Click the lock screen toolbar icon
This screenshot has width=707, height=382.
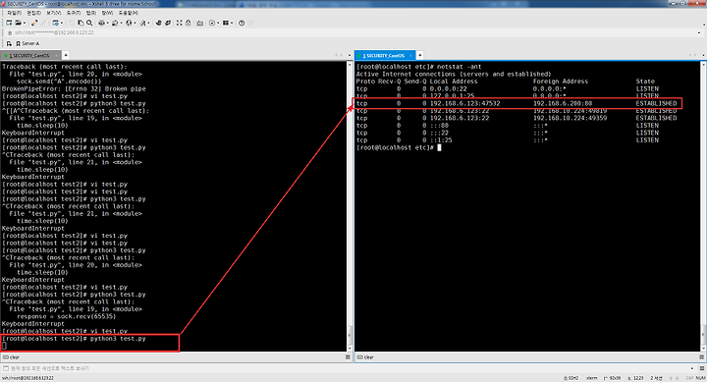(x=188, y=23)
